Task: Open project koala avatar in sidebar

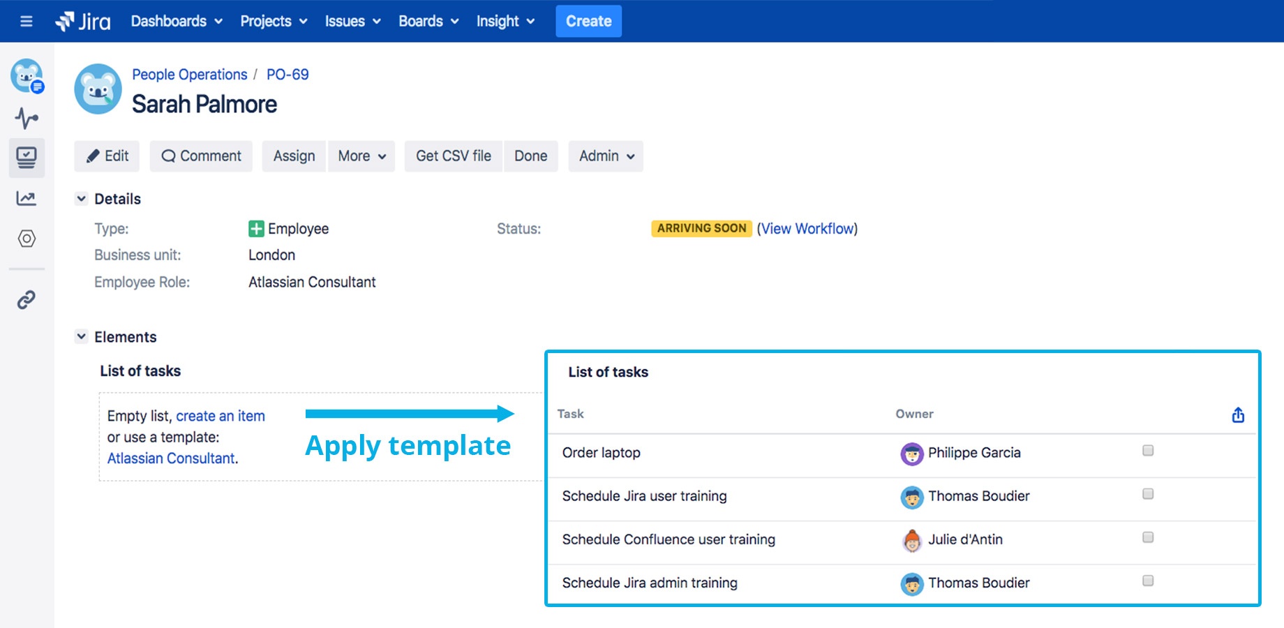Action: click(x=27, y=76)
